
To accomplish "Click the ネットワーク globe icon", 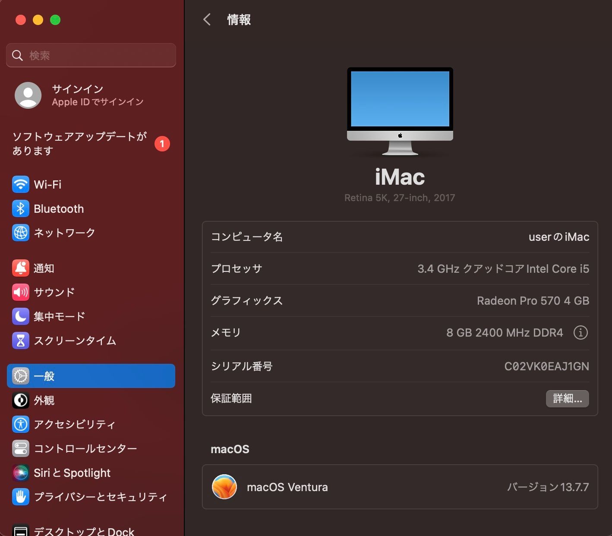I will (21, 233).
